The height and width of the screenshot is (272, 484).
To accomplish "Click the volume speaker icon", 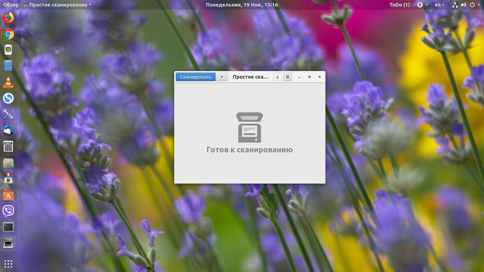I will (464, 5).
